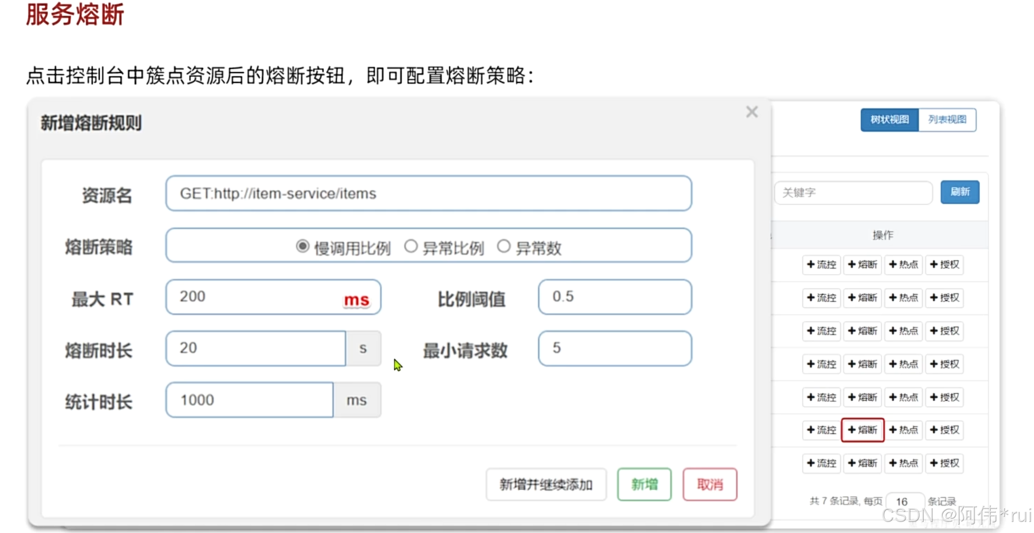Click 熔断 button in fifth row
The image size is (1034, 533).
coord(863,398)
